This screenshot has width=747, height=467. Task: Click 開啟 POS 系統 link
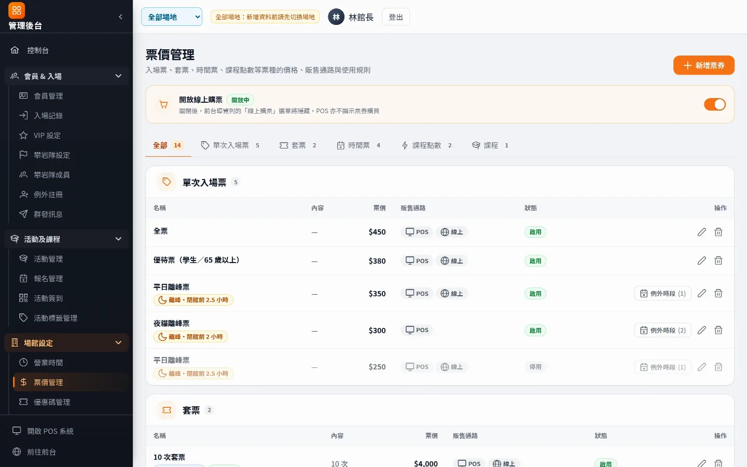[x=66, y=431]
